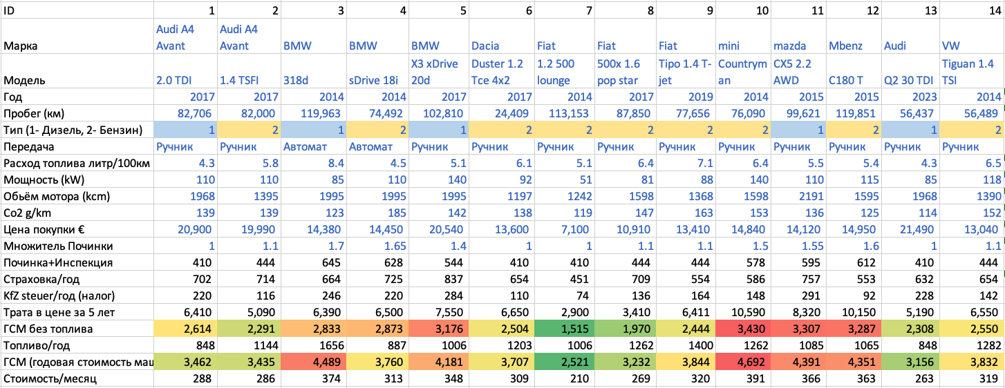Click the Dacia brand cell
The width and height of the screenshot is (1005, 388).
tap(485, 46)
